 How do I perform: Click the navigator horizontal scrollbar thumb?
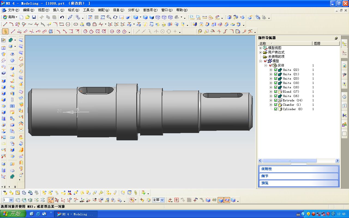click(x=289, y=161)
